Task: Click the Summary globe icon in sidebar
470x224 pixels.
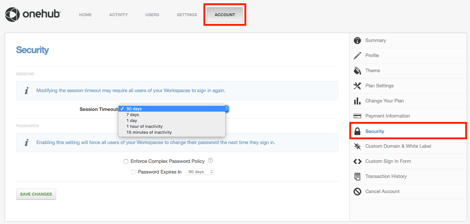Action: coord(357,40)
